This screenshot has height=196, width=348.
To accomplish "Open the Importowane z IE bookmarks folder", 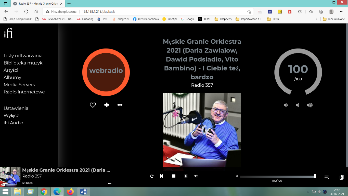I will (x=249, y=19).
